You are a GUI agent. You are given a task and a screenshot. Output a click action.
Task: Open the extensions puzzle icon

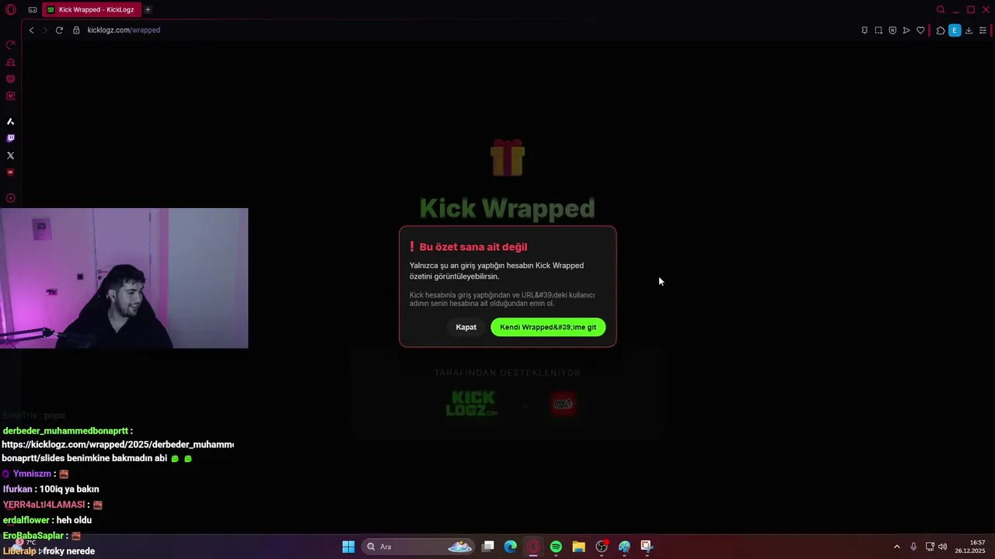(941, 30)
